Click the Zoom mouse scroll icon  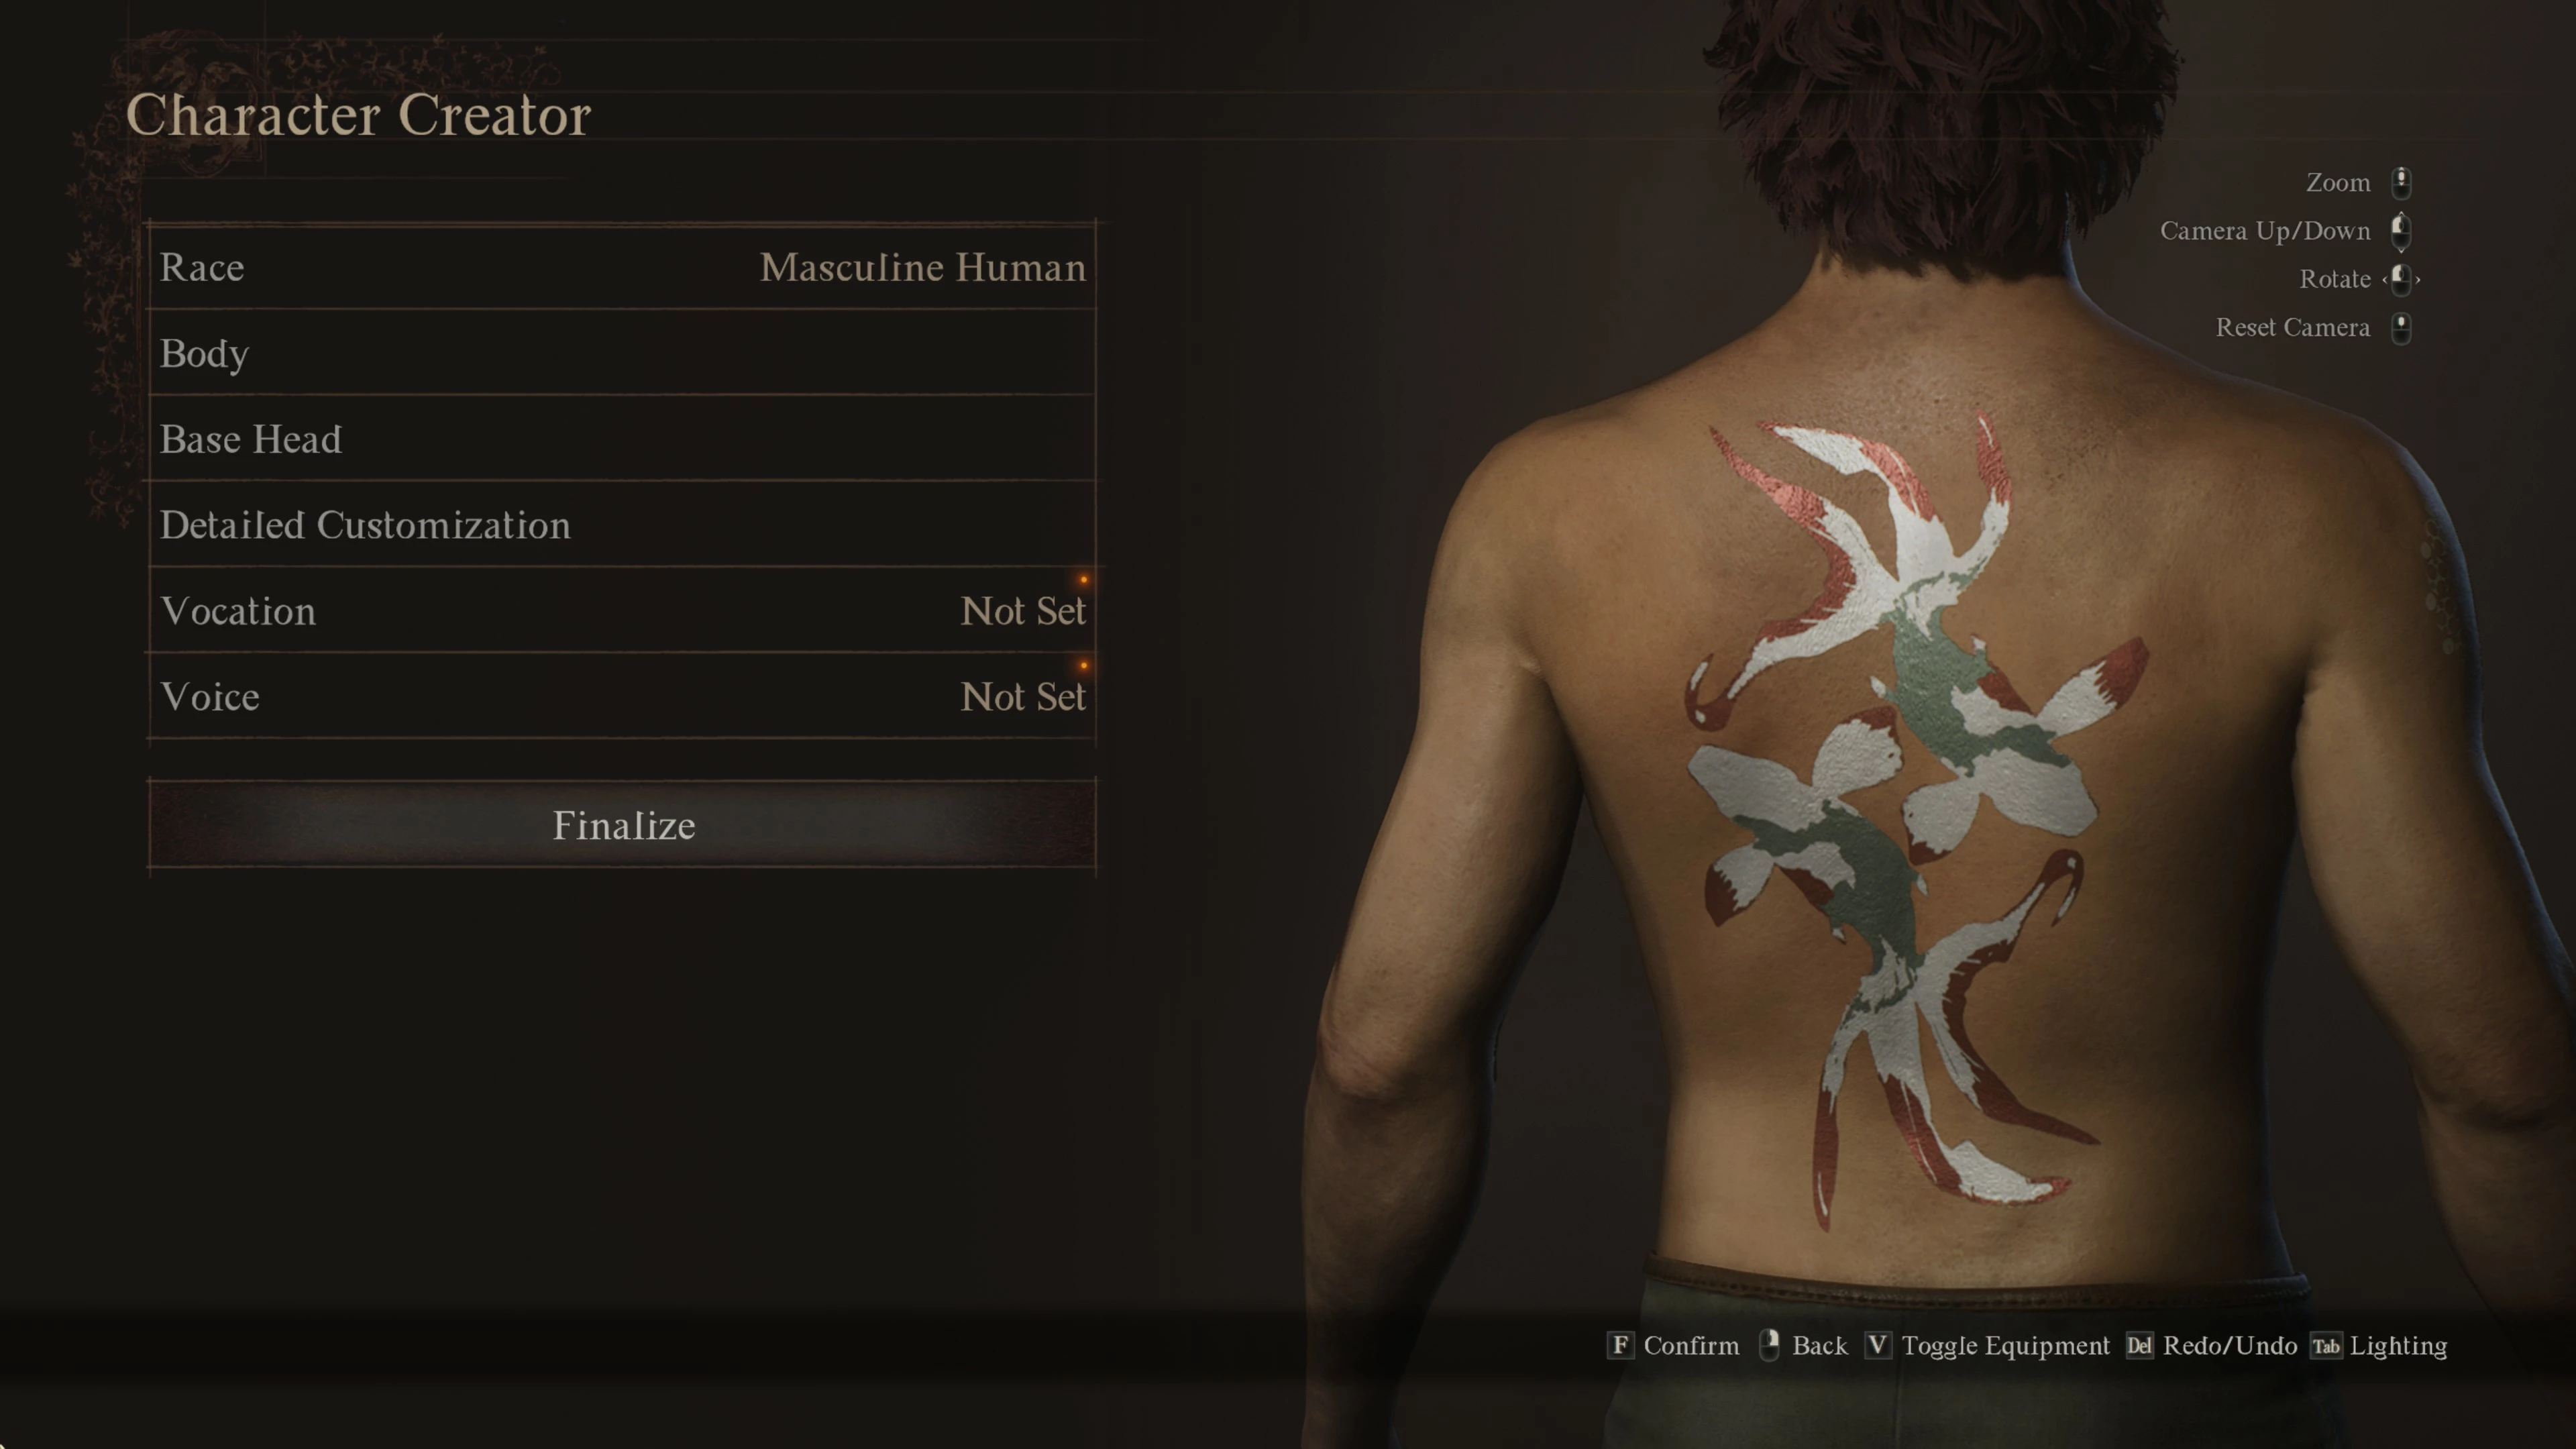2401,183
